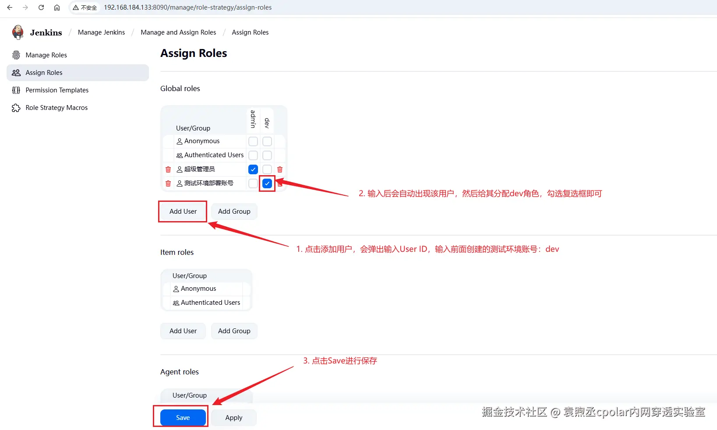The image size is (717, 430).
Task: Click Authenticated Users in Global roles table
Action: [214, 155]
